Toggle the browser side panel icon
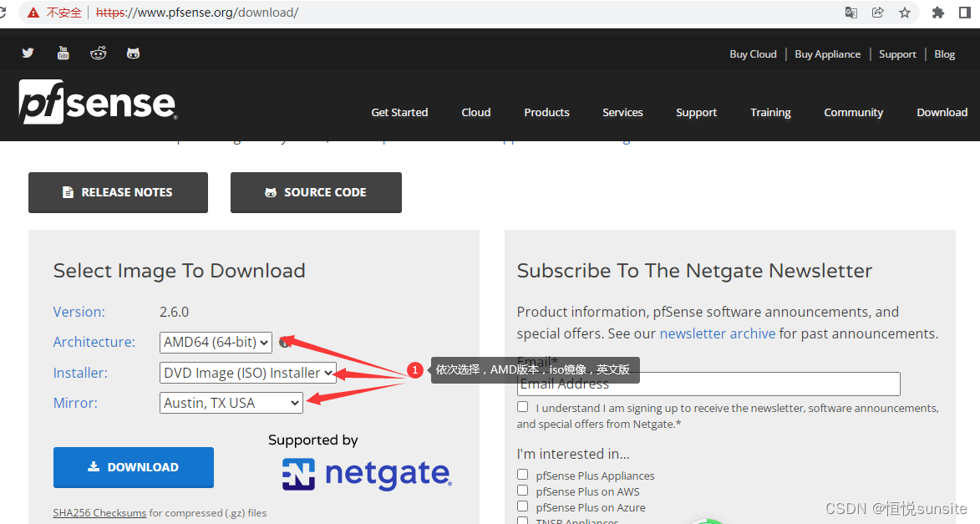980x524 pixels. pyautogui.click(x=964, y=13)
